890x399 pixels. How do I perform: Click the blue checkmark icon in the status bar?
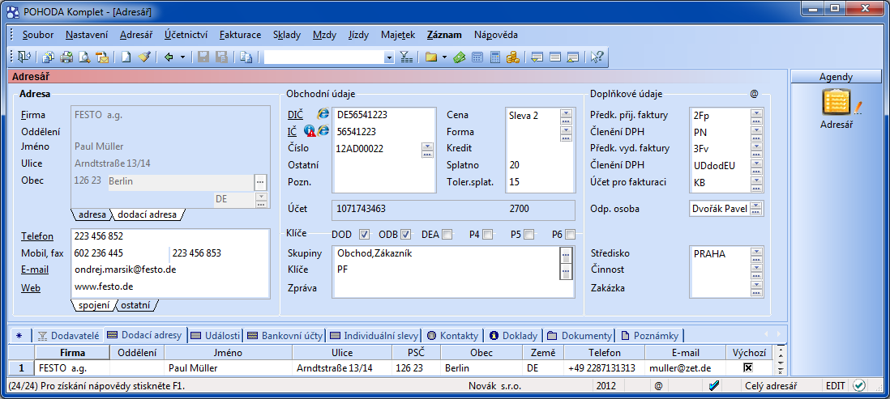[x=715, y=385]
